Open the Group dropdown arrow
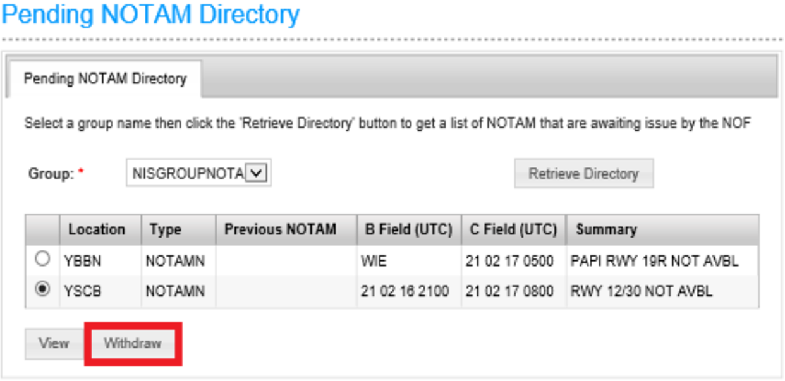The image size is (785, 381). [x=255, y=172]
